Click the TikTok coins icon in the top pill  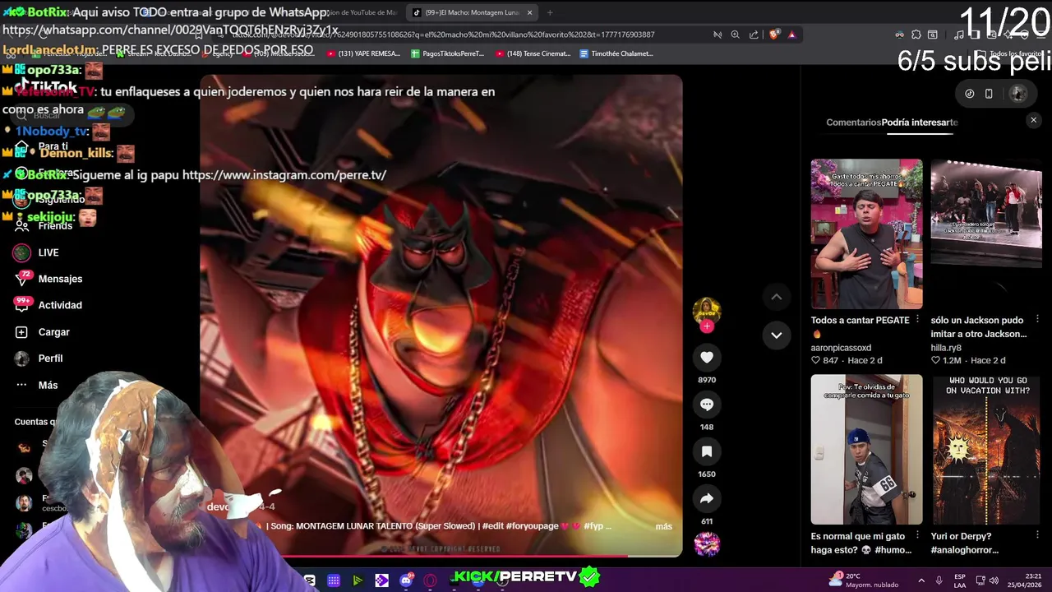tap(969, 94)
